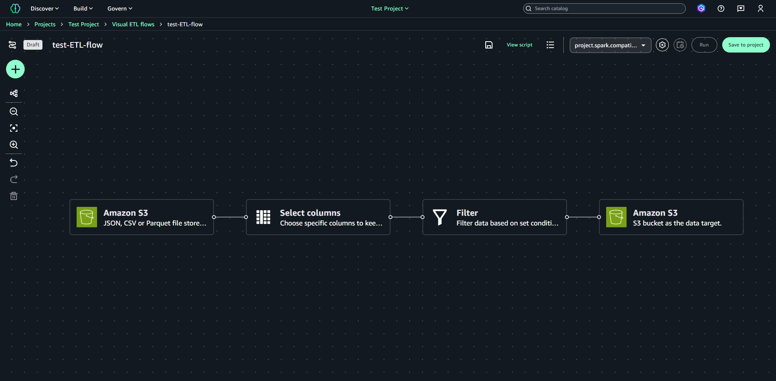Click the auto-layout nodes icon

[14, 93]
